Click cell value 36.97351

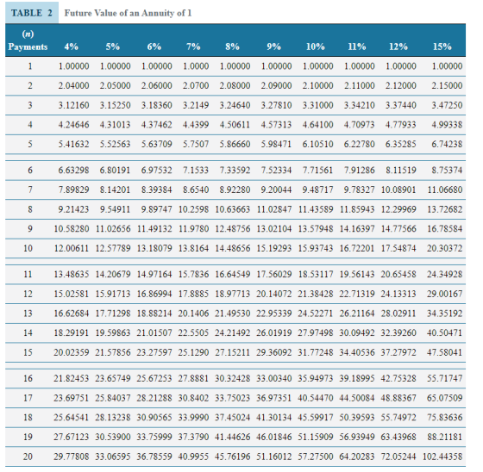pos(274,398)
